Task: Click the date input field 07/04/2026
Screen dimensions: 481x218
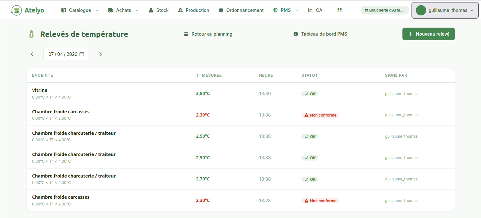Action: (x=63, y=54)
